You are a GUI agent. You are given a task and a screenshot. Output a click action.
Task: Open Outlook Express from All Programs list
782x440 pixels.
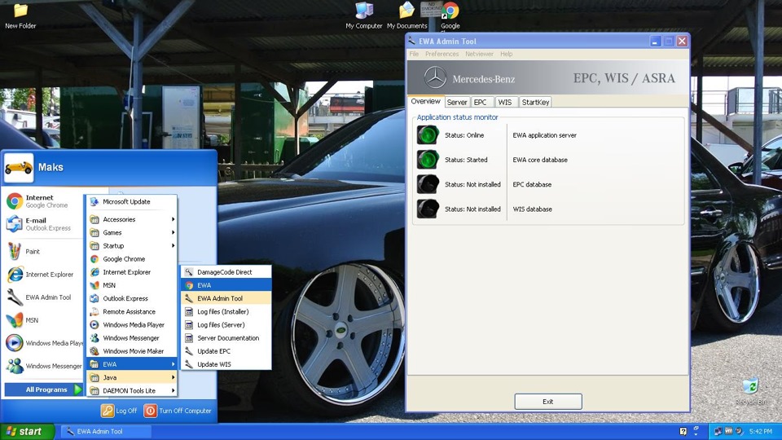point(132,298)
